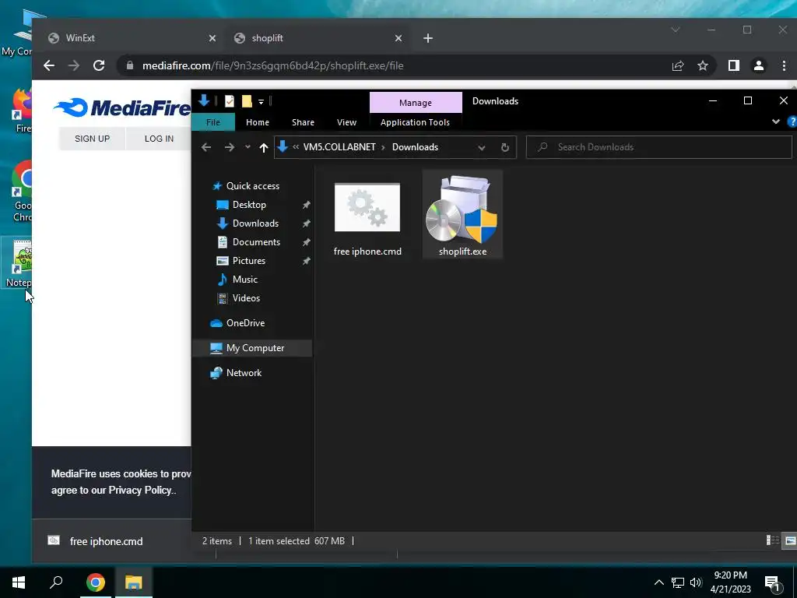Click the Properties quick access toolbar icon
Image resolution: width=797 pixels, height=598 pixels.
230,101
